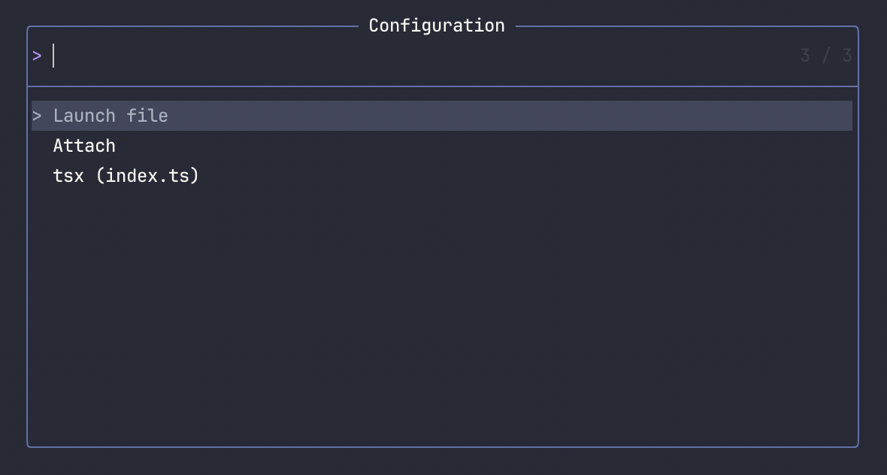Click the Configuration picker title
Screen dimensions: 887x475
[437, 26]
